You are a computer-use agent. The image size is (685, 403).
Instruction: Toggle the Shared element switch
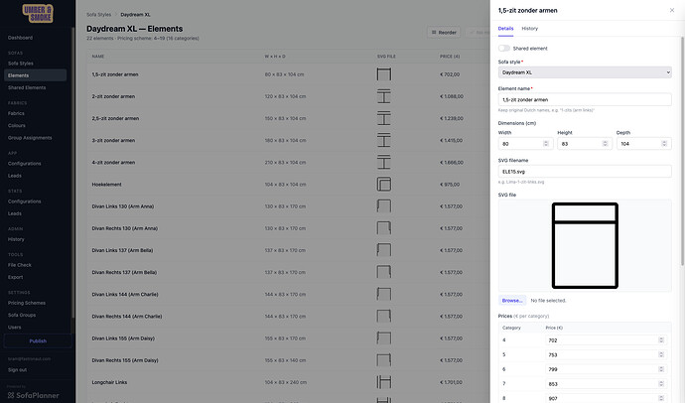[x=504, y=49]
